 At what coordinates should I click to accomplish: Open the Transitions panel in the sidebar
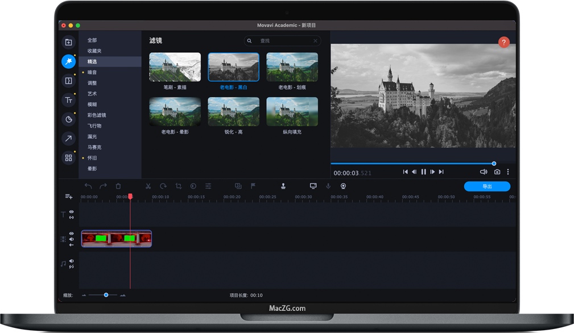(x=68, y=80)
